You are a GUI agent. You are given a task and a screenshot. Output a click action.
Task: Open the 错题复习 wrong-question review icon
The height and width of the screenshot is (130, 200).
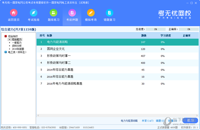tap(109, 13)
